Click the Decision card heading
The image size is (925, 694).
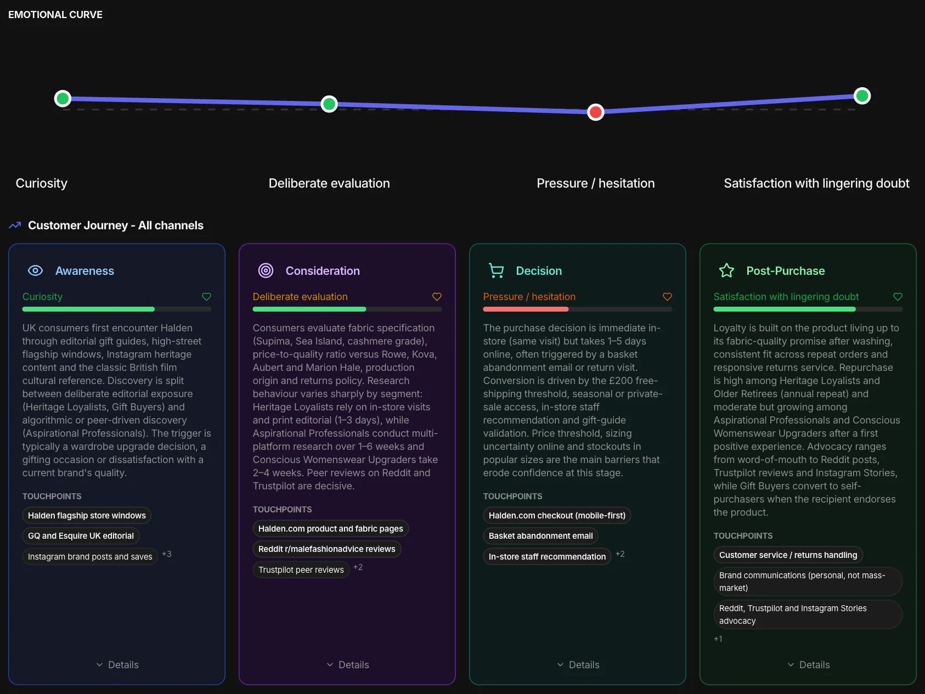(x=539, y=270)
